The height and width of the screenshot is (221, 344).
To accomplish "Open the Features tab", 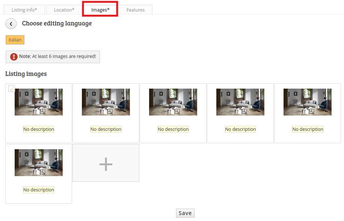I will pos(135,10).
